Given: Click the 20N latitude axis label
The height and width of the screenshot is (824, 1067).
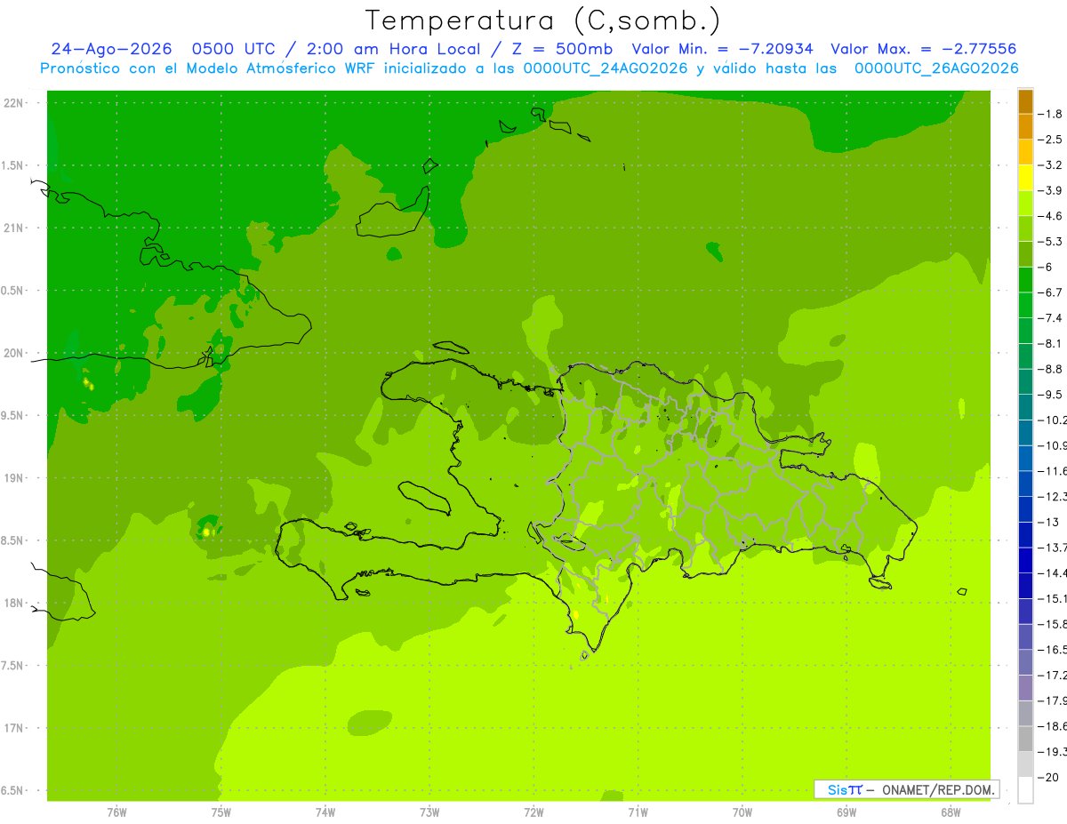Looking at the screenshot, I should click(13, 353).
